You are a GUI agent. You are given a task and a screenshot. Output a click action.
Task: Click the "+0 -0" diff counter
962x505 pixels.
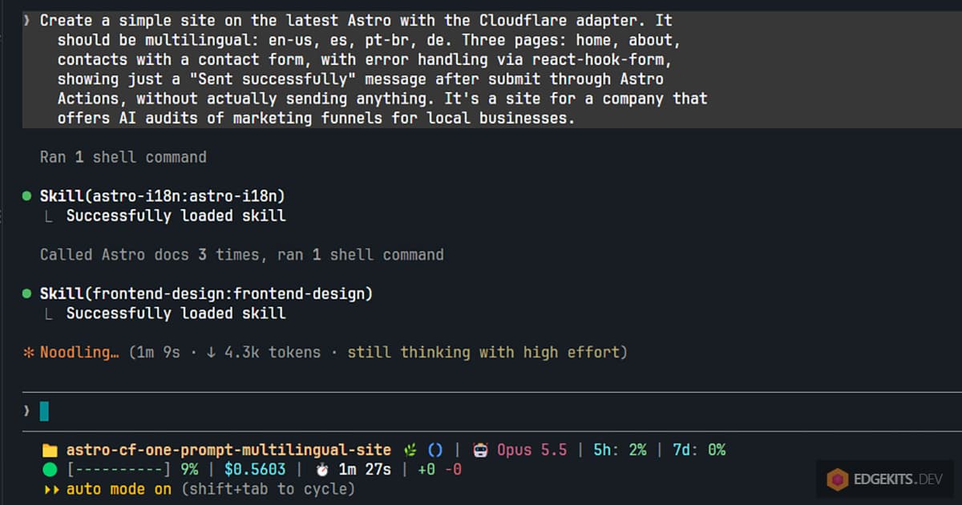point(440,470)
